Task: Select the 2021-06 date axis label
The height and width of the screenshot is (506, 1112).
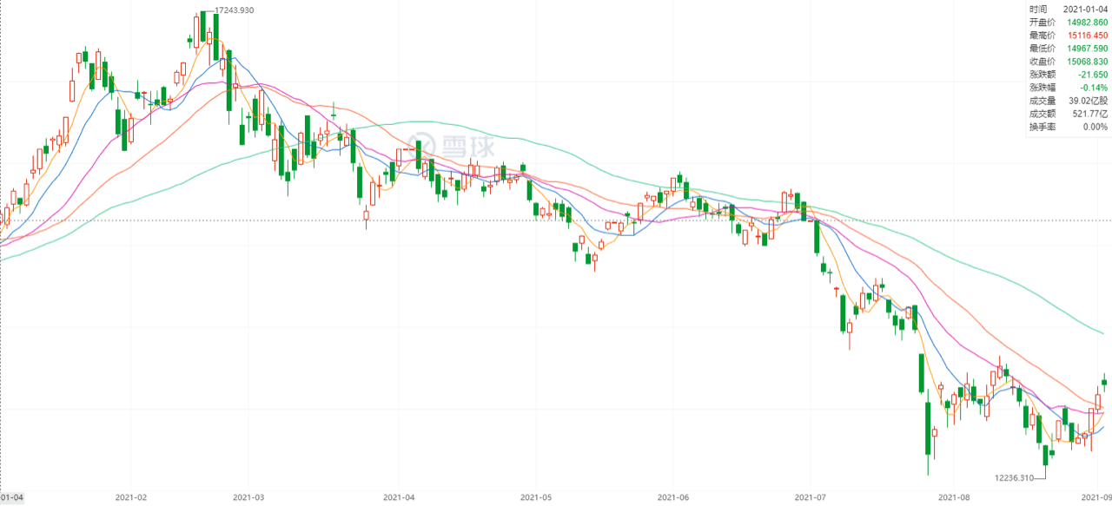Action: 673,497
